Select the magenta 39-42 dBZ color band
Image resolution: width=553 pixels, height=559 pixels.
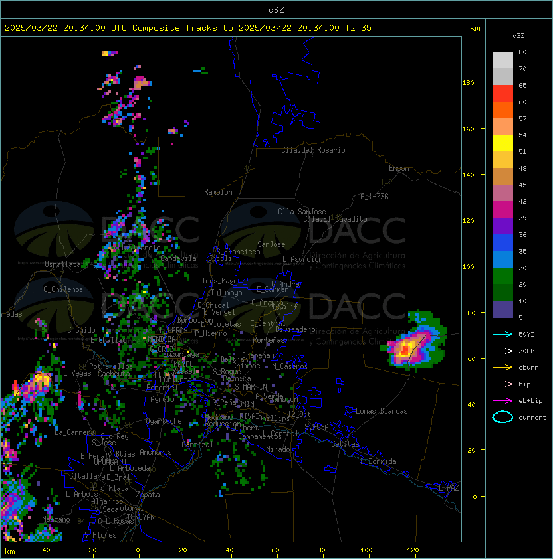(502, 210)
